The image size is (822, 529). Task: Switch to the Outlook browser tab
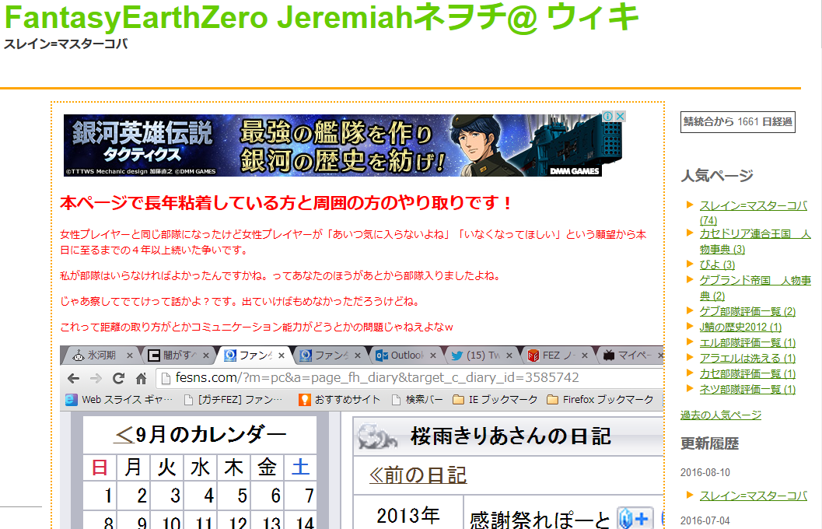coord(400,356)
